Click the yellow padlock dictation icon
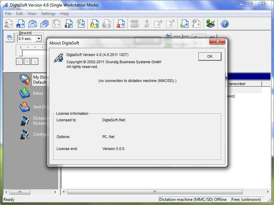This screenshot has height=205, width=274. tap(95, 24)
